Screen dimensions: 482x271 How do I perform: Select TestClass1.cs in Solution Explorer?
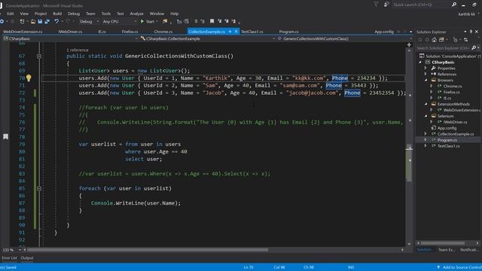[x=449, y=146]
